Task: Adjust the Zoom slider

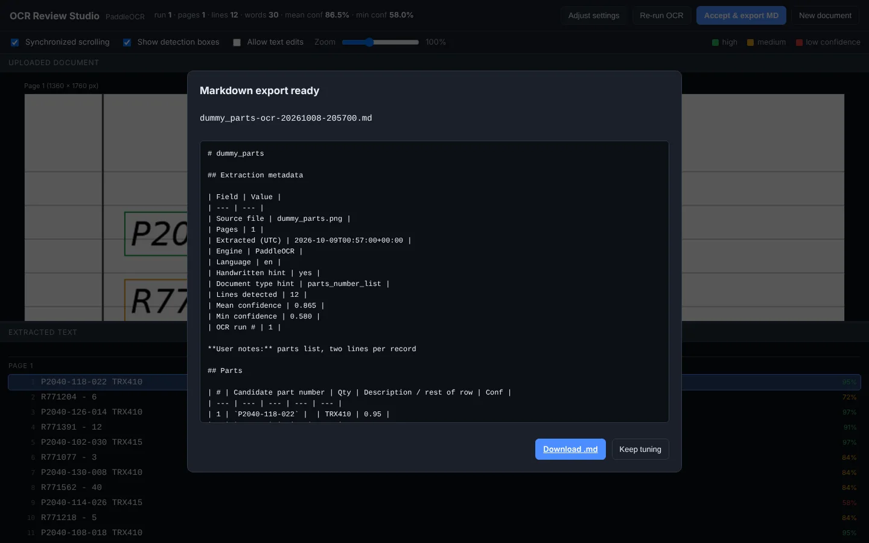Action: click(380, 42)
